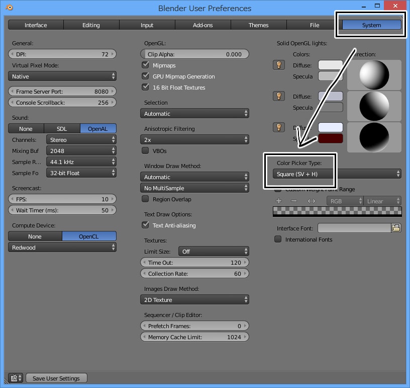Click Save User Settings
410x388 pixels.
coord(56,378)
